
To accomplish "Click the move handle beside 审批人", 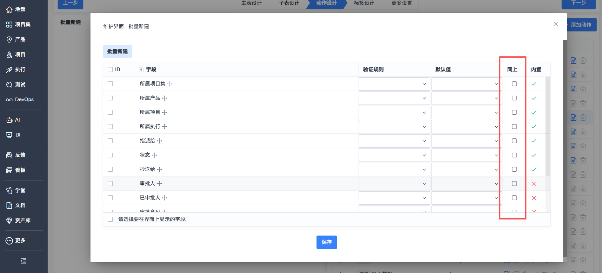I will [x=160, y=184].
